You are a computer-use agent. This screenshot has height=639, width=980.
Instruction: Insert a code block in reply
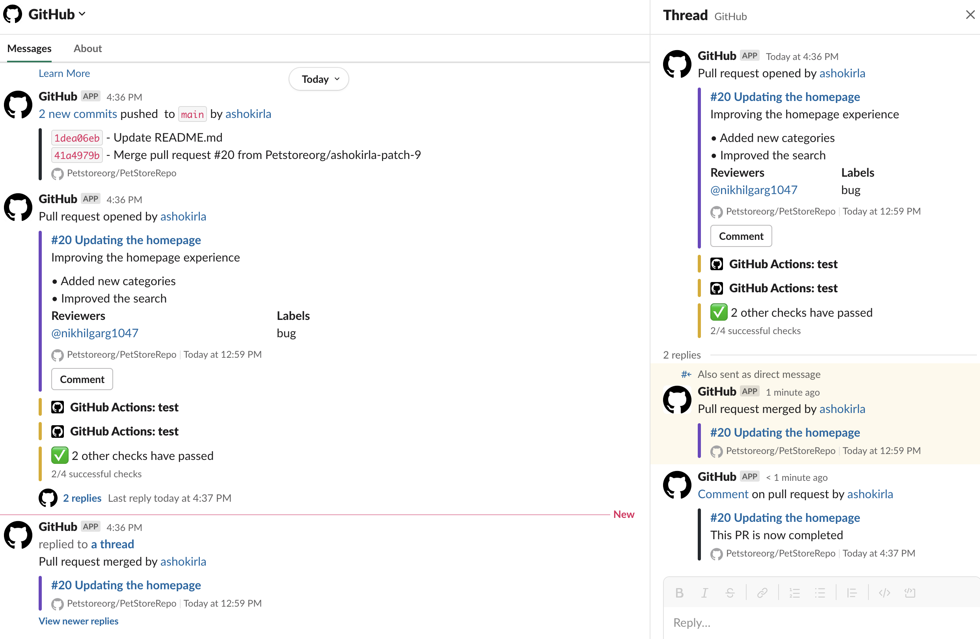coord(909,593)
